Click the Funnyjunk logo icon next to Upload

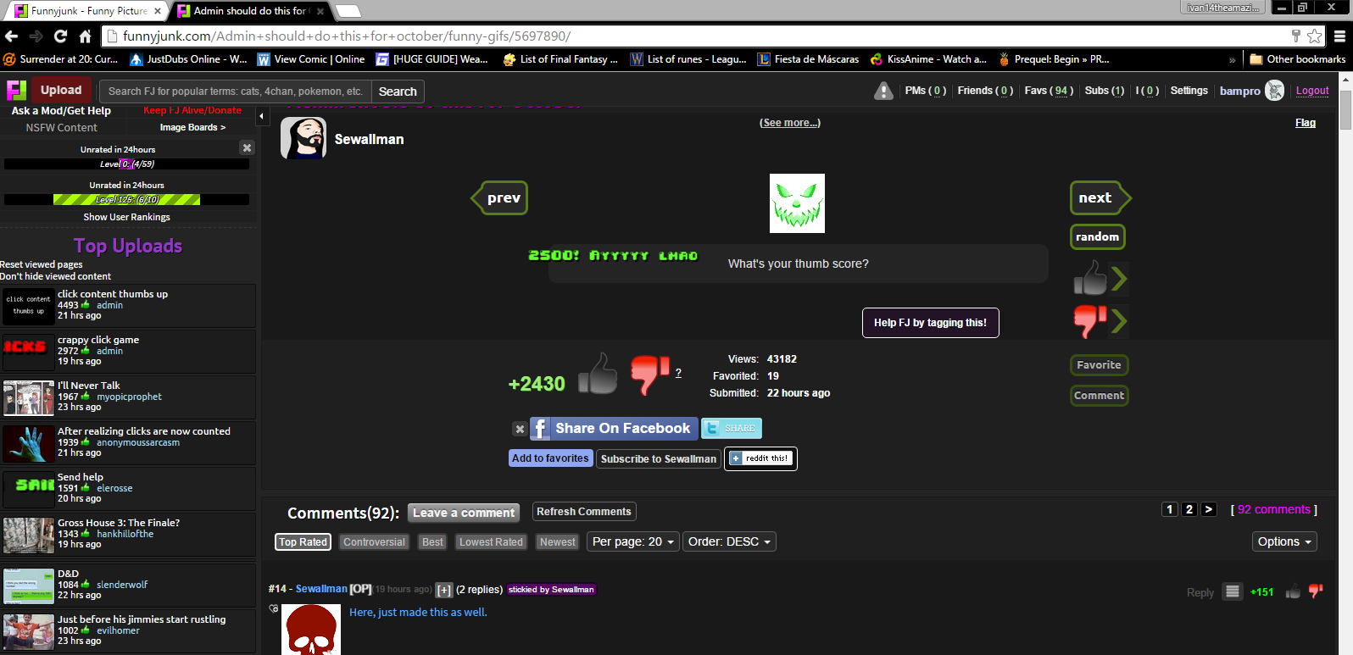pos(16,90)
